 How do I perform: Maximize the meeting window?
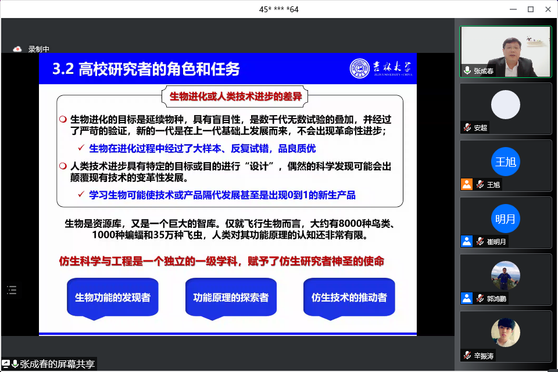[x=530, y=9]
